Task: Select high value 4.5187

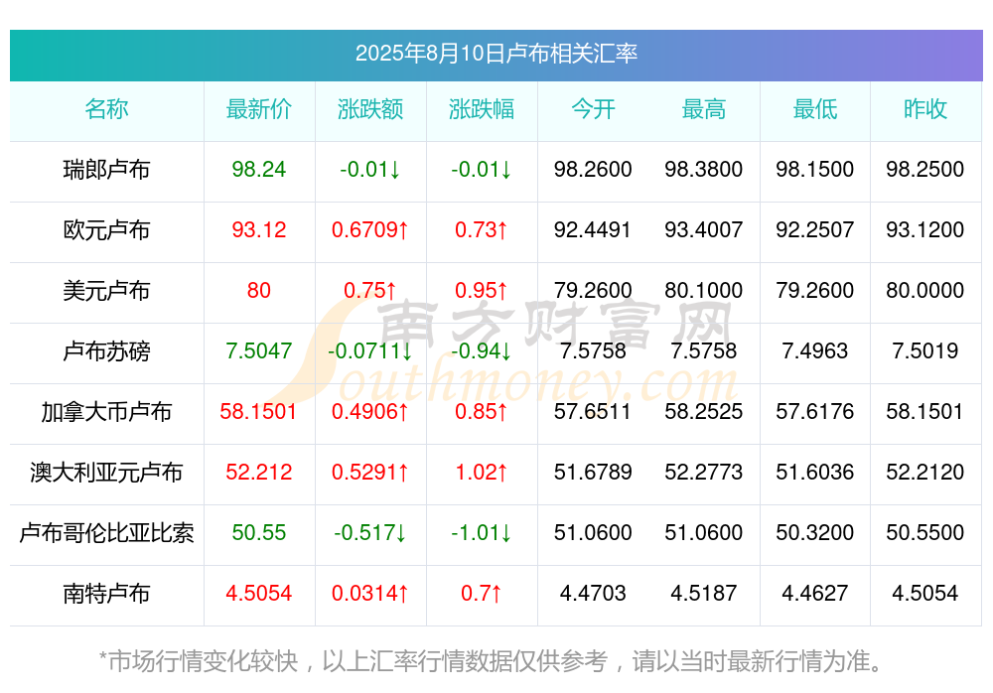Action: tap(704, 593)
